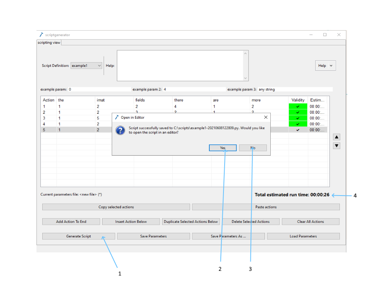Image resolution: width=389 pixels, height=292 pixels.
Task: Click Load Parameters button
Action: click(303, 236)
